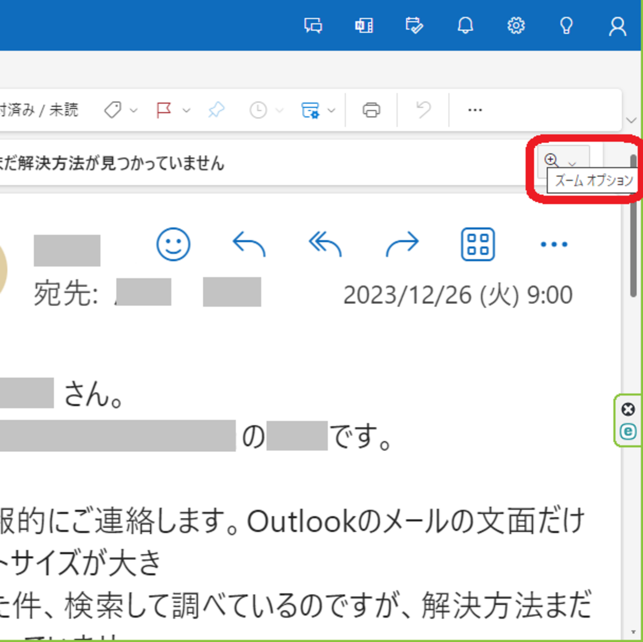Open the apps grid icon
The height and width of the screenshot is (642, 643).
coord(478,244)
